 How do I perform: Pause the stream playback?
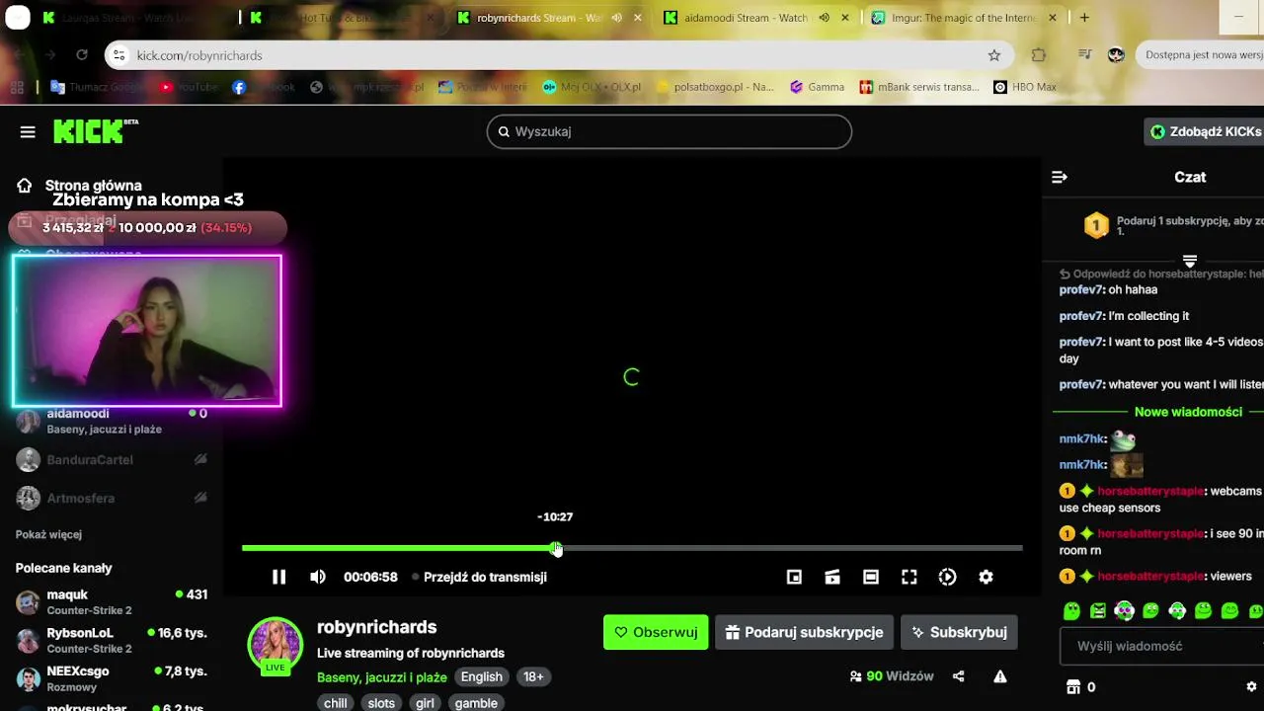[278, 577]
